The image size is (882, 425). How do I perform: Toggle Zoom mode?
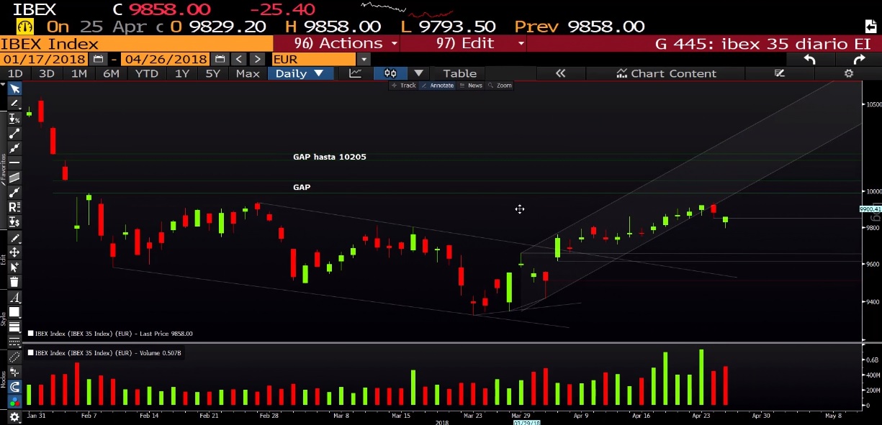point(500,86)
